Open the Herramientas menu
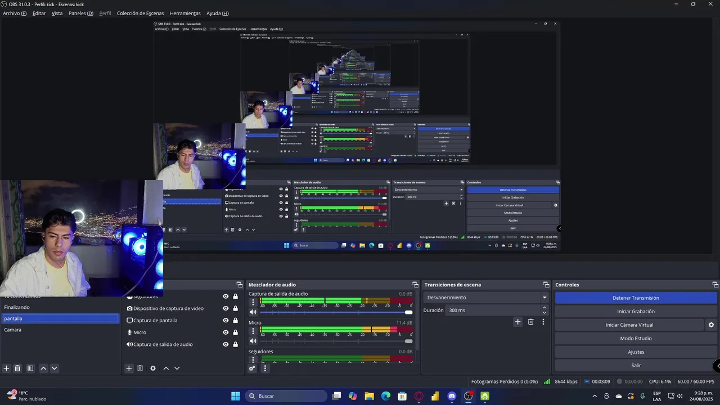 (x=185, y=13)
